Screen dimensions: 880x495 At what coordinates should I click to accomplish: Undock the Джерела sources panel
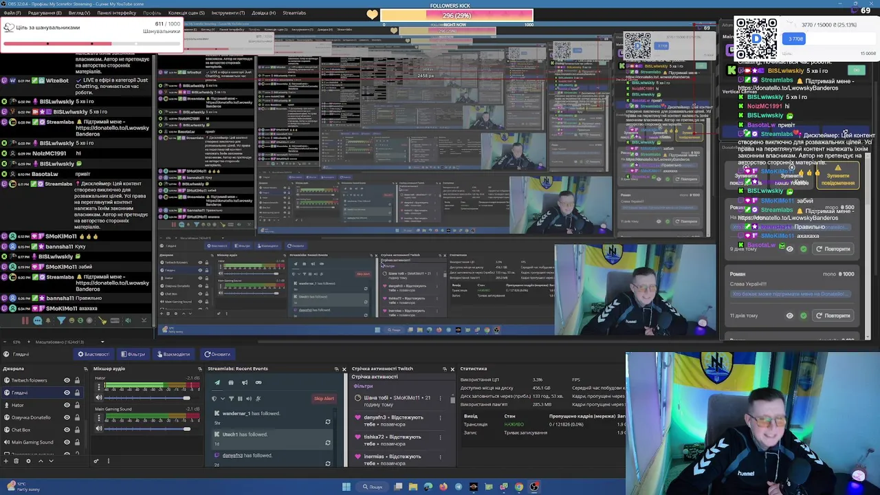(85, 369)
